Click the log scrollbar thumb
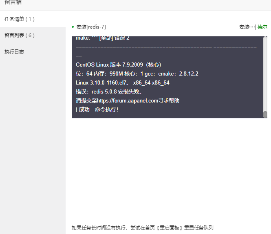The width and height of the screenshot is (271, 234). (x=265, y=114)
